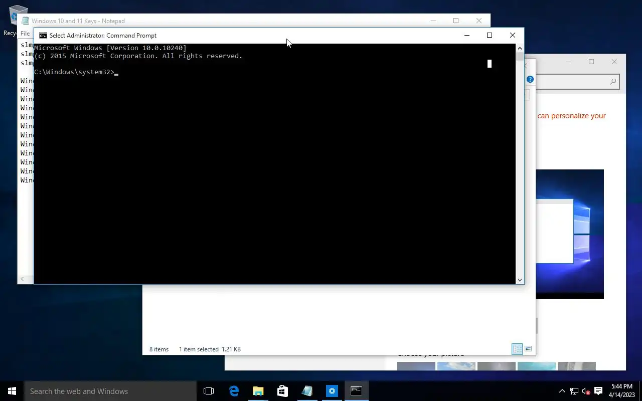Viewport: 642px width, 401px height.
Task: Click the muted volume tray icon
Action: click(x=586, y=391)
